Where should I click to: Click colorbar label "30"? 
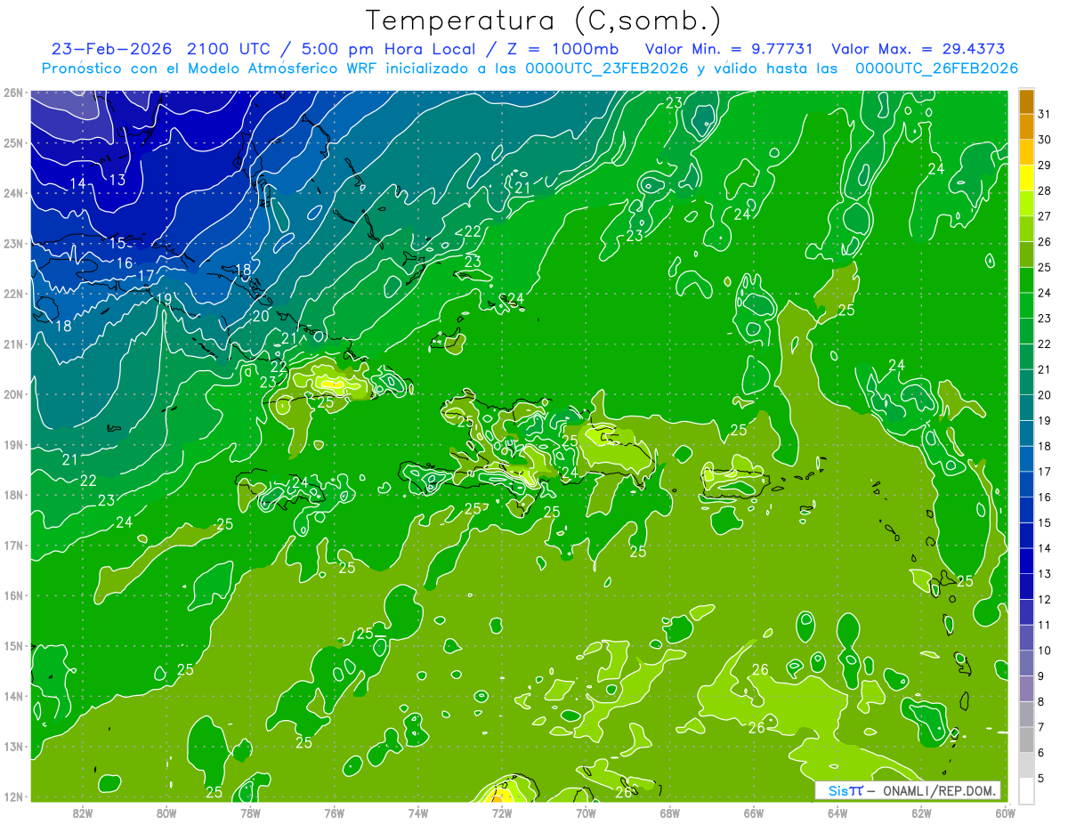coord(1044,141)
